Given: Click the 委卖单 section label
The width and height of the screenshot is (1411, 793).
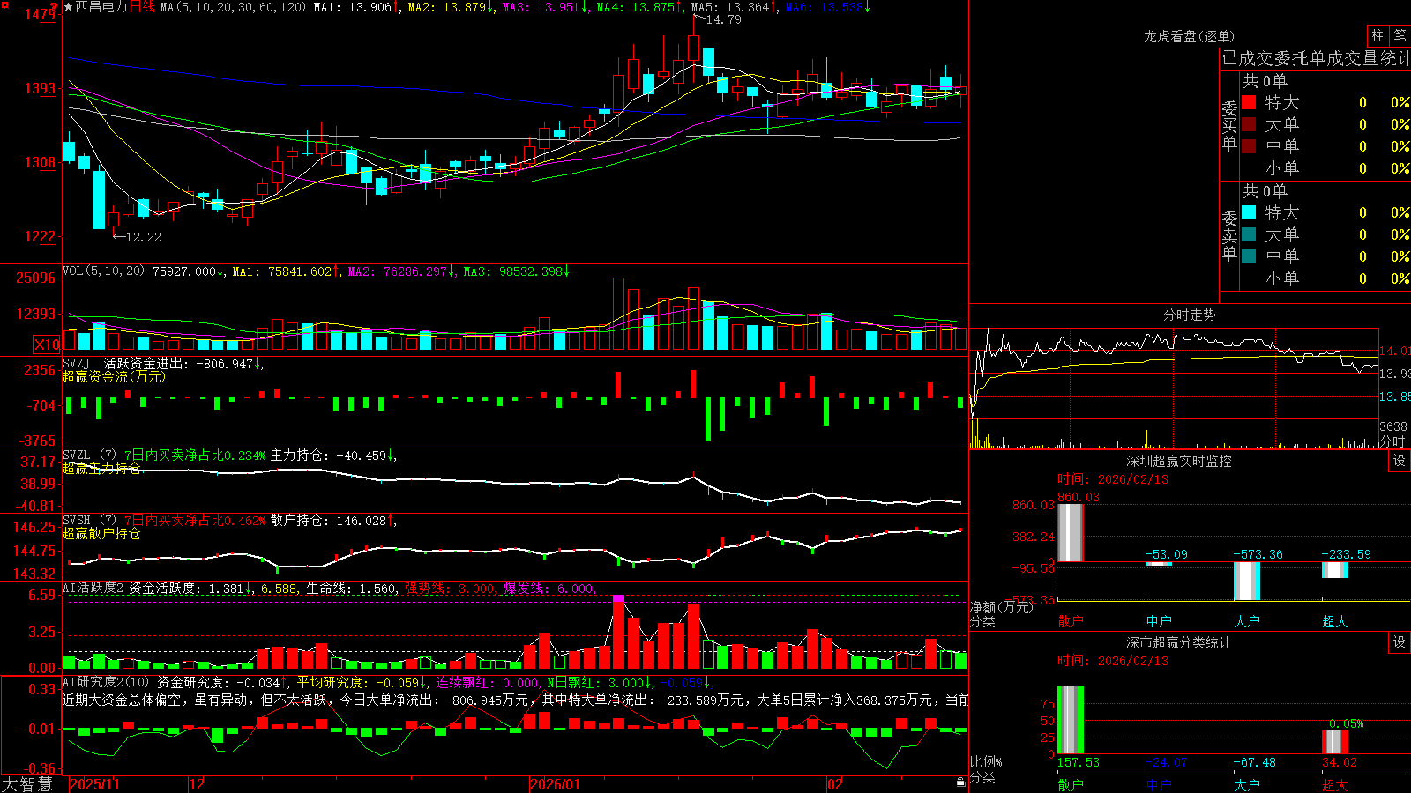Looking at the screenshot, I should 1229,236.
